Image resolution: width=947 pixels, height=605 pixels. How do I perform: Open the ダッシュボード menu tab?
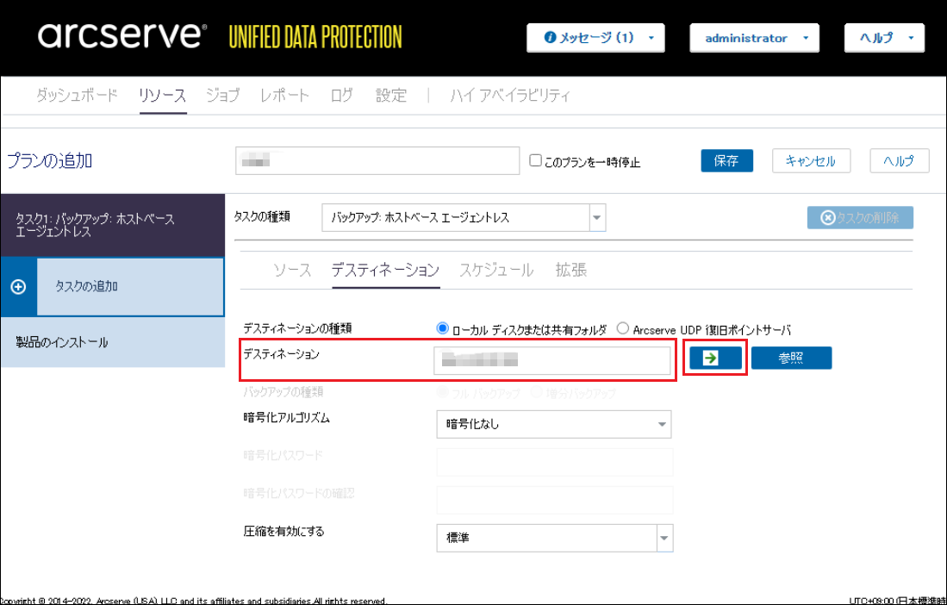[x=77, y=95]
